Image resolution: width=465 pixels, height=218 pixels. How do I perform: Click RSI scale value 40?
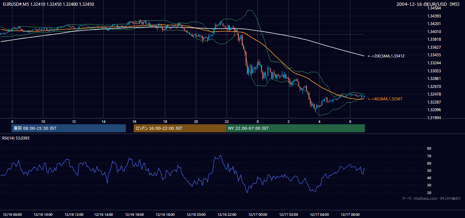tap(429, 178)
